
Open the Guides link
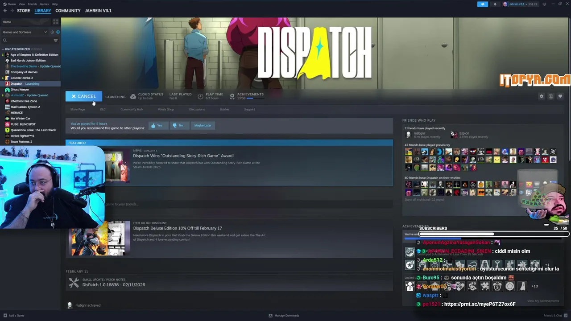[x=224, y=109]
